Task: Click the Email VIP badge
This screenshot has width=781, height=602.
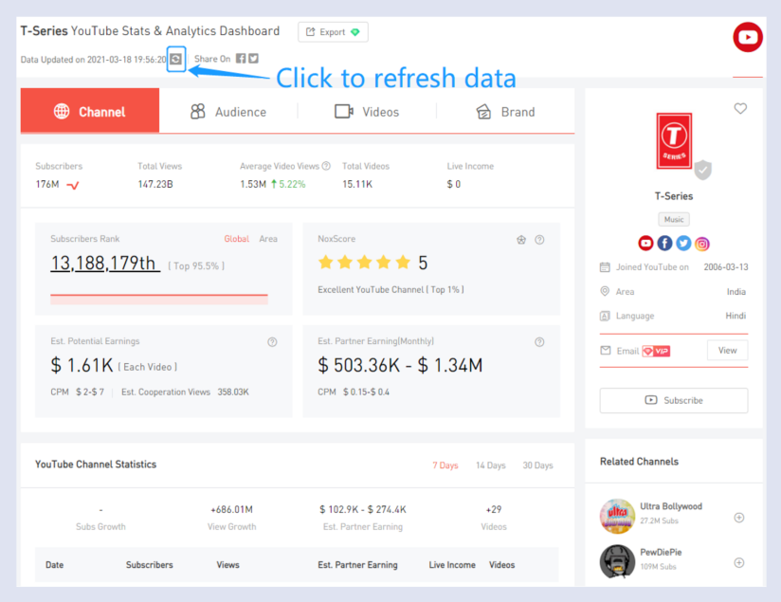Action: click(656, 352)
